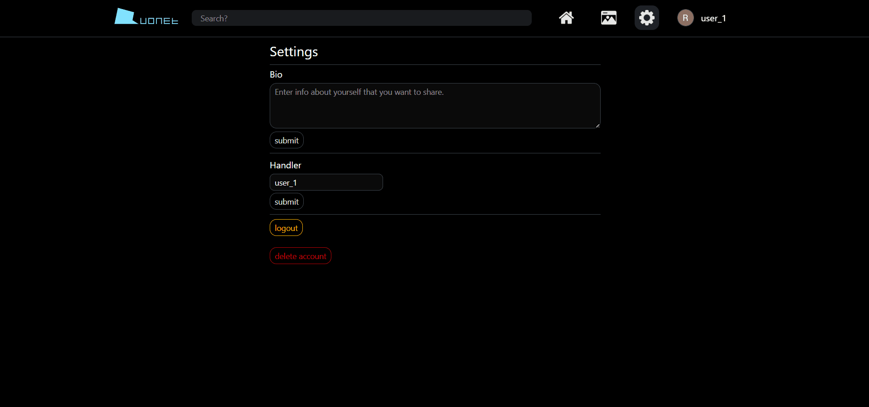This screenshot has width=869, height=407.
Task: Click the Bio placeholder text
Action: (x=359, y=92)
